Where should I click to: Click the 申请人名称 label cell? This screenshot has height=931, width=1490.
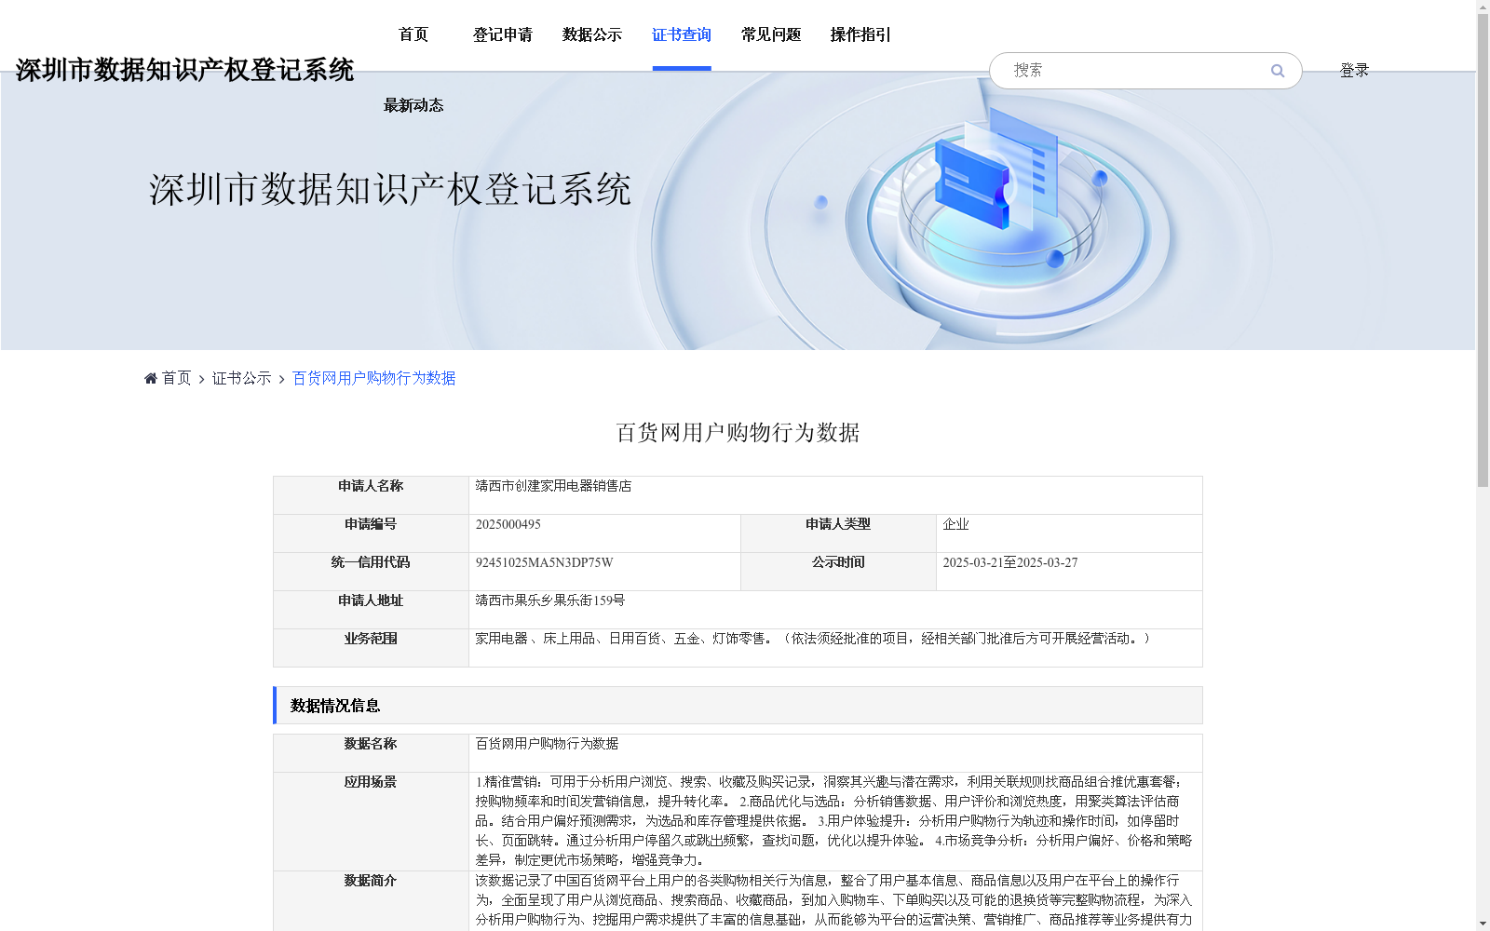pos(371,495)
